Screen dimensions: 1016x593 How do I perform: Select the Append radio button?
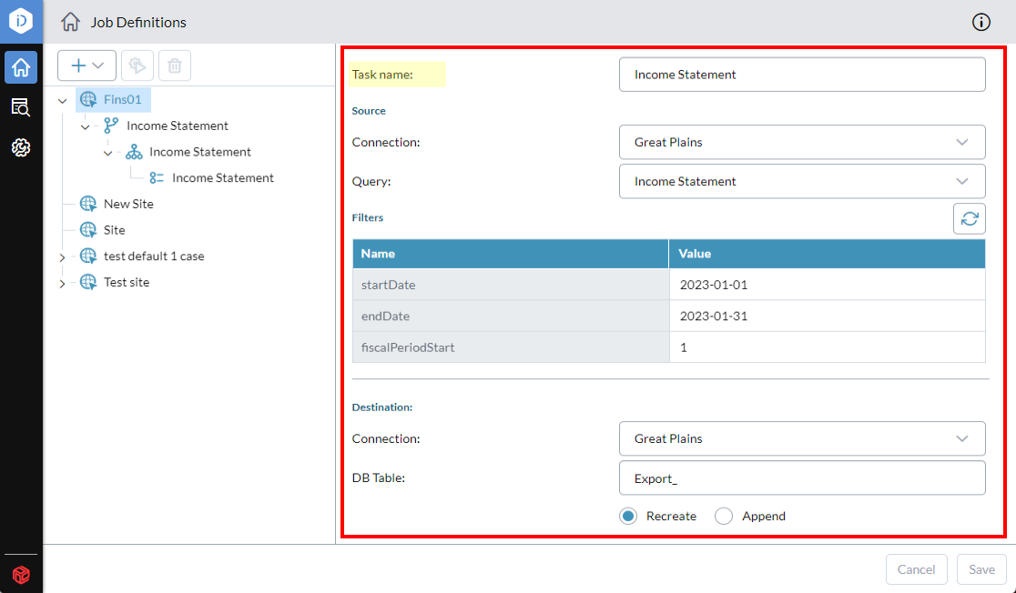[724, 516]
